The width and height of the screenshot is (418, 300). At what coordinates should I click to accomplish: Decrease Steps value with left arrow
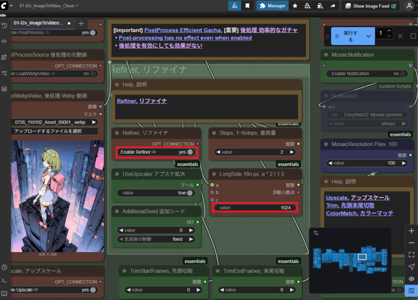(218, 152)
